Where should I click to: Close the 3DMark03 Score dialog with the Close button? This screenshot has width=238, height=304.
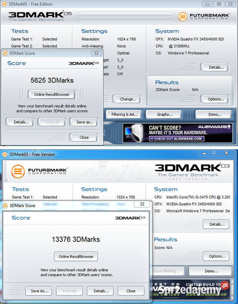click(x=131, y=291)
